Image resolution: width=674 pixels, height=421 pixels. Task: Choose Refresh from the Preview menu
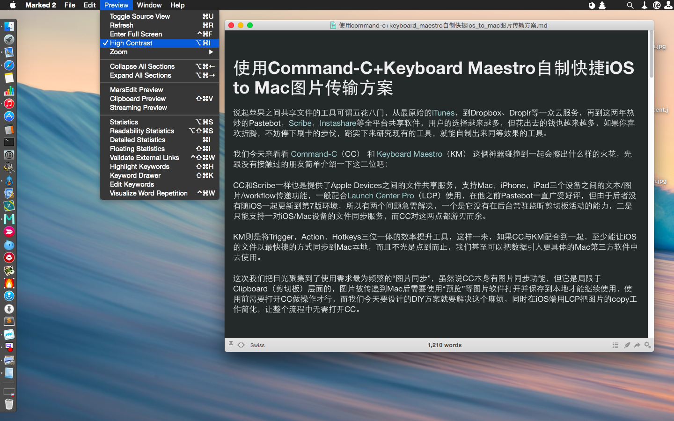160,25
